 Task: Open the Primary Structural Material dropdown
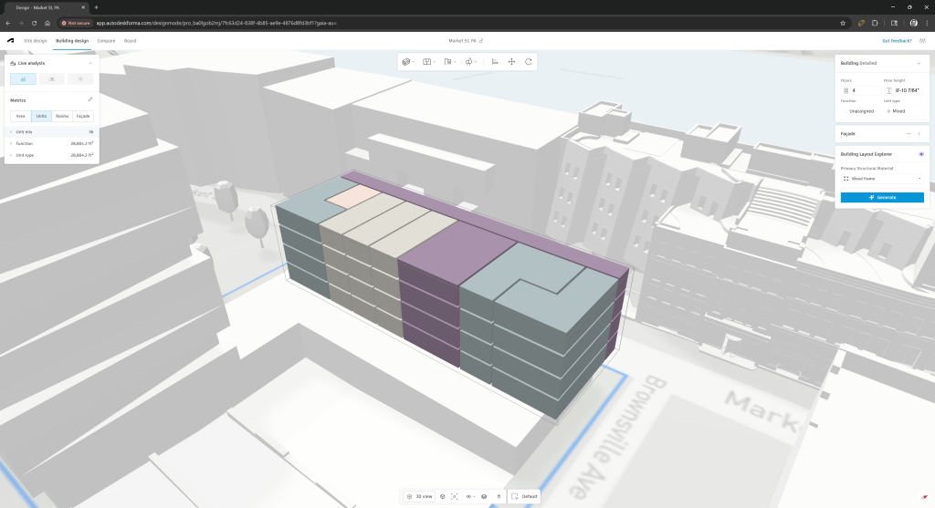coord(882,179)
